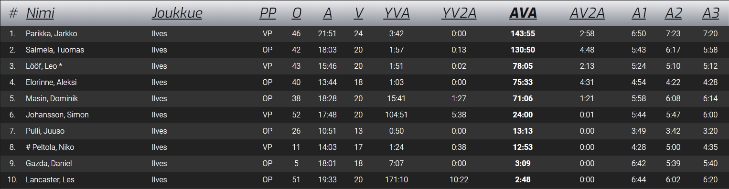This screenshot has height=189, width=729.
Task: Sort by Joukkue column header
Action: coord(177,13)
